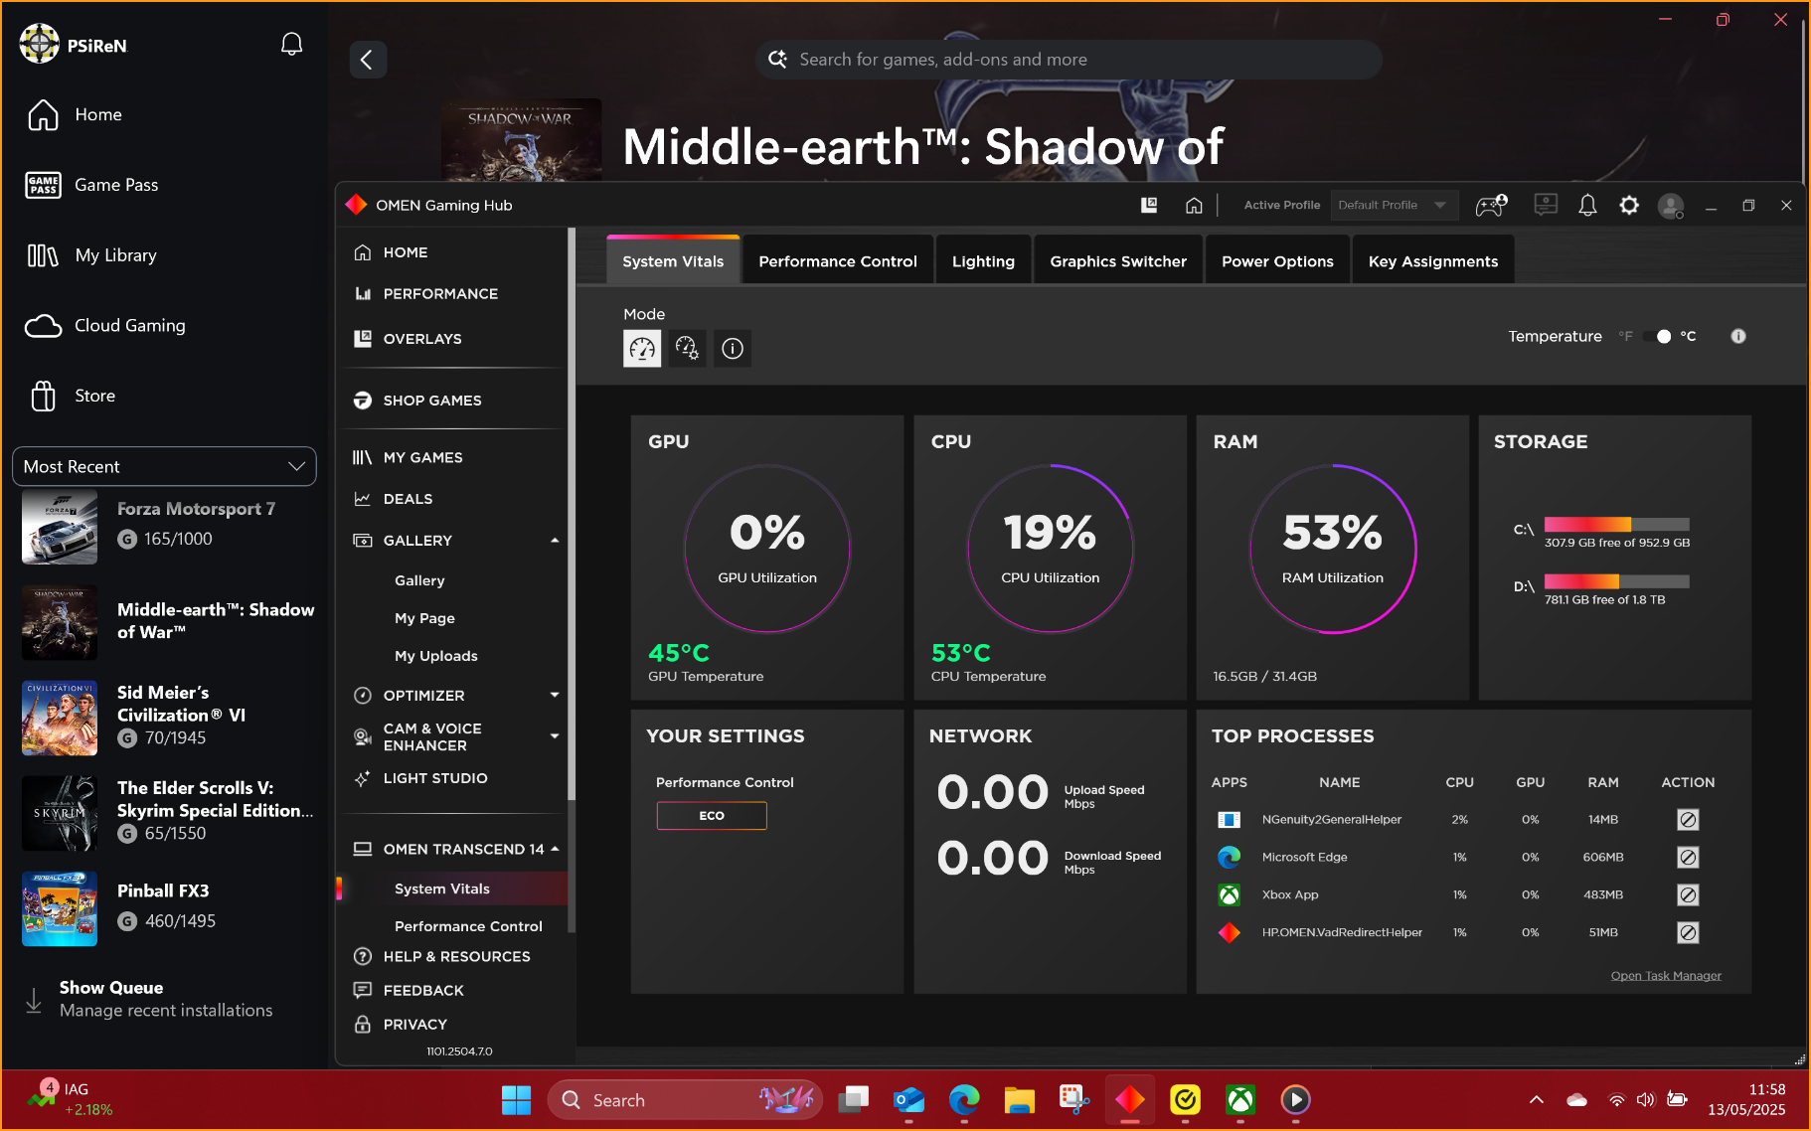Open Windows Start menu
Image resolution: width=1811 pixels, height=1131 pixels.
click(516, 1100)
